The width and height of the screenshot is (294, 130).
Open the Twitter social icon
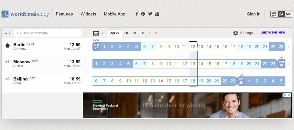(150, 14)
